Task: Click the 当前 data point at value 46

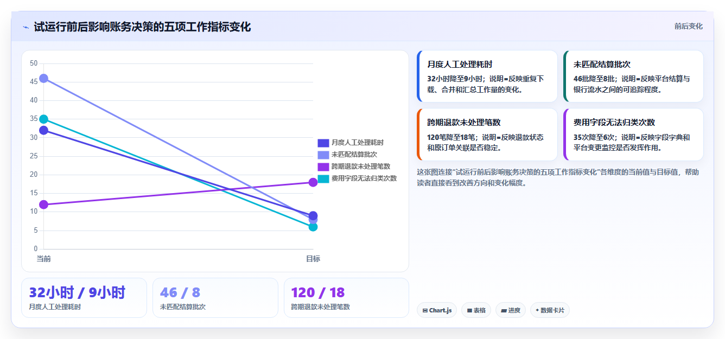Action: (x=43, y=78)
